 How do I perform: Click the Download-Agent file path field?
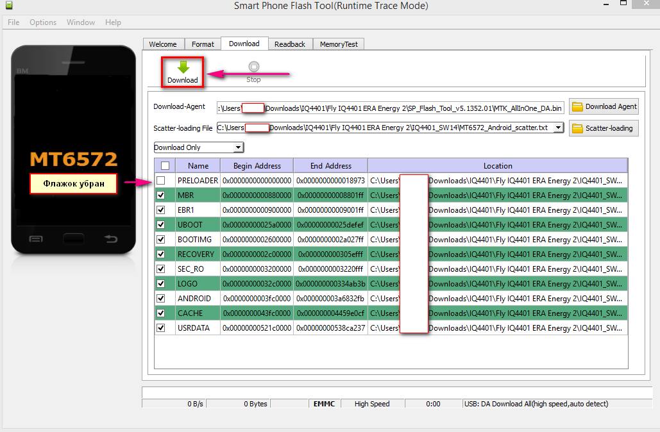[x=390, y=107]
